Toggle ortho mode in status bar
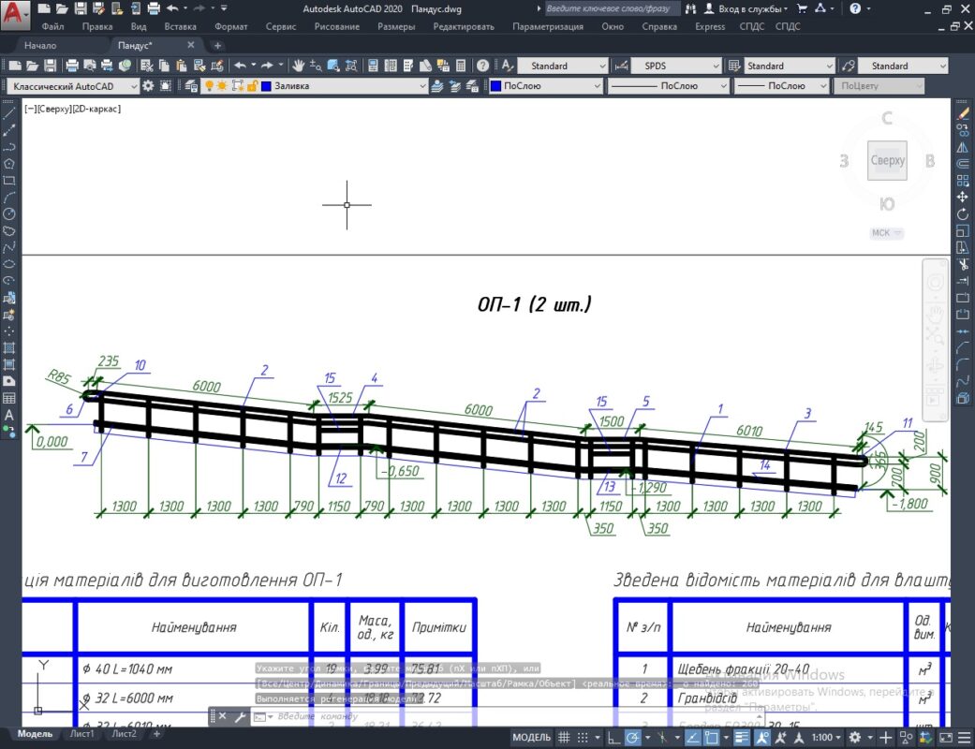Screen dimensions: 975x749 [x=613, y=737]
